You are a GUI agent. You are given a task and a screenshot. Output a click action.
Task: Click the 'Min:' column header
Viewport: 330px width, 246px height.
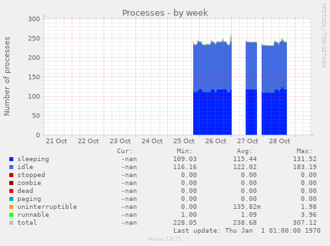(x=185, y=151)
